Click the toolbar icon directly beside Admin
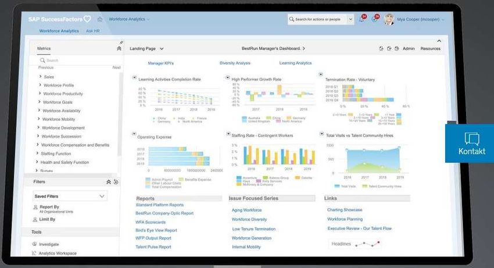Screen dimensions: 494x268 tap(396, 49)
